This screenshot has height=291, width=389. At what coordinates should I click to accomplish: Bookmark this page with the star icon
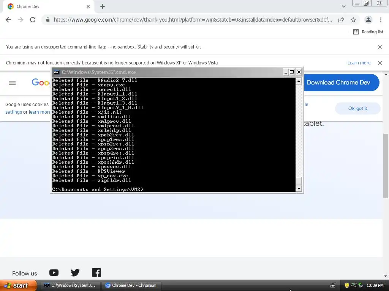(x=353, y=20)
